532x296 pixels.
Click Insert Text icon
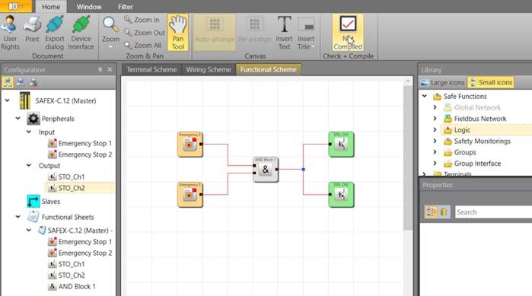[x=284, y=33]
